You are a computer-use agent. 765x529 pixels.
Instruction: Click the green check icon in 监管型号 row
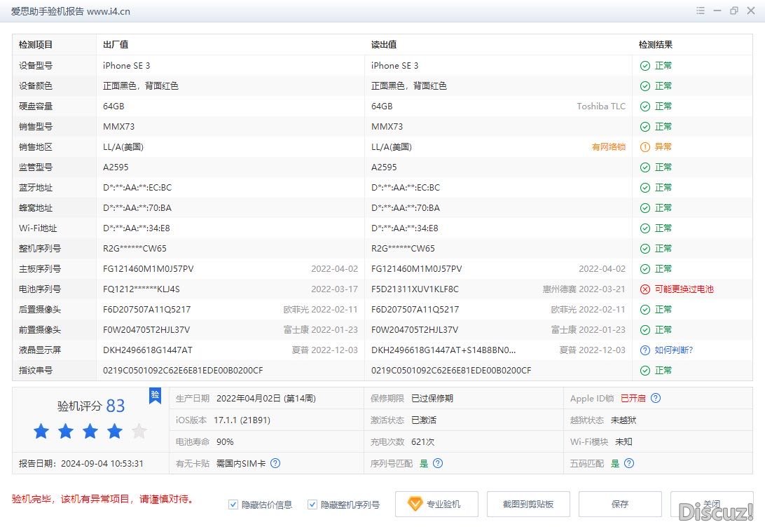(645, 167)
